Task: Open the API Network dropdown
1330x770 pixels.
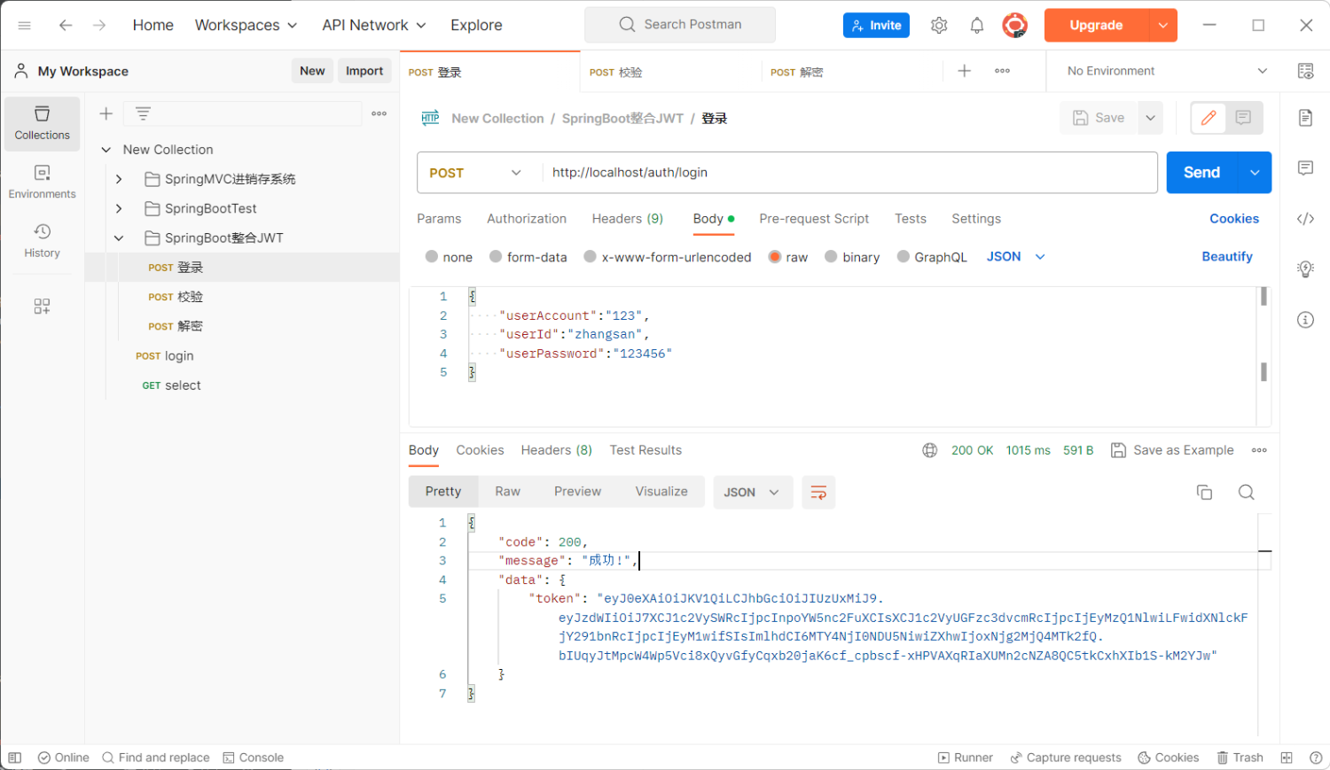Action: [374, 25]
